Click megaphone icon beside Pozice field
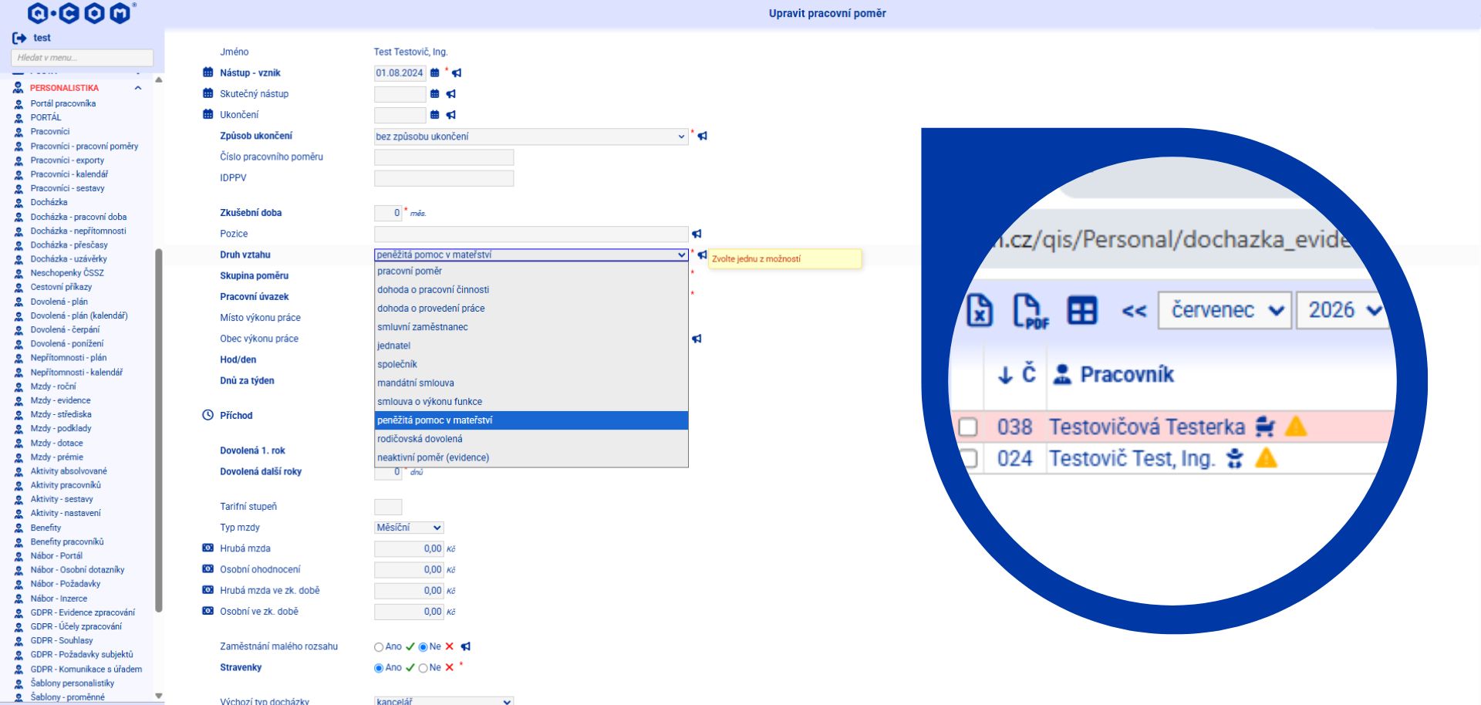 tap(697, 234)
